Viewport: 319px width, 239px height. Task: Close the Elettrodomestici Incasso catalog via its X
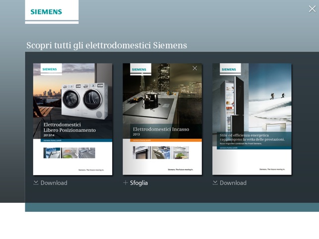click(x=194, y=68)
